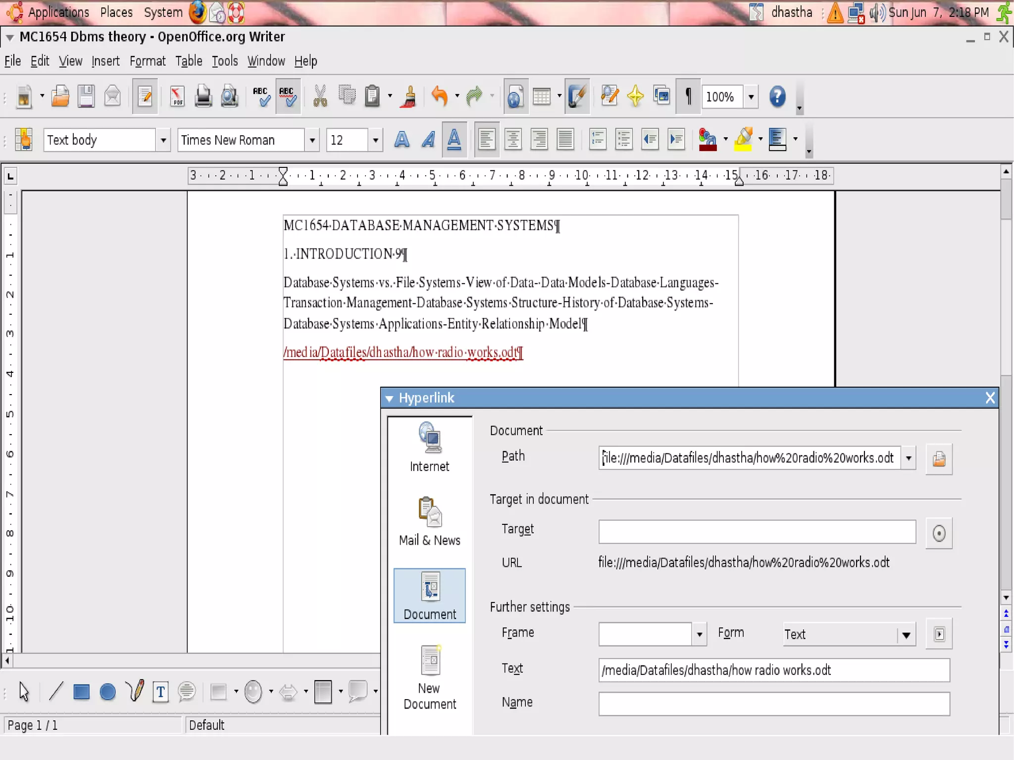1014x760 pixels.
Task: Expand the Text body style dropdown
Action: click(x=163, y=140)
